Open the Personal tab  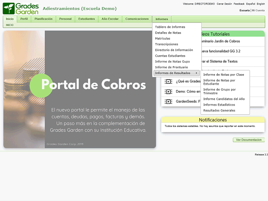(65, 19)
